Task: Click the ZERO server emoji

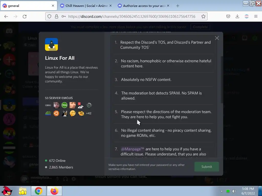Action: (x=48, y=105)
